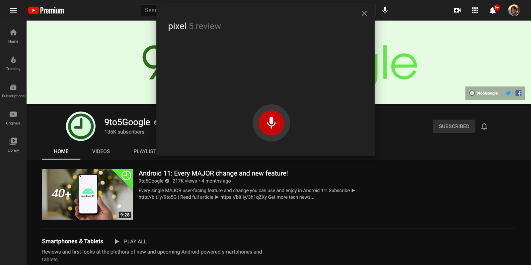This screenshot has height=265, width=531.
Task: Open the YouTube apps grid
Action: pyautogui.click(x=475, y=11)
